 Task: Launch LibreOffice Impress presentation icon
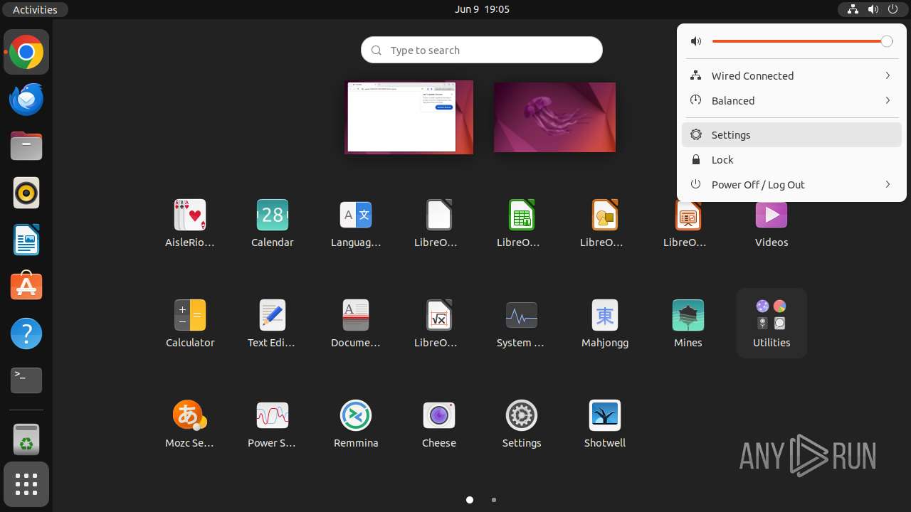tap(688, 223)
